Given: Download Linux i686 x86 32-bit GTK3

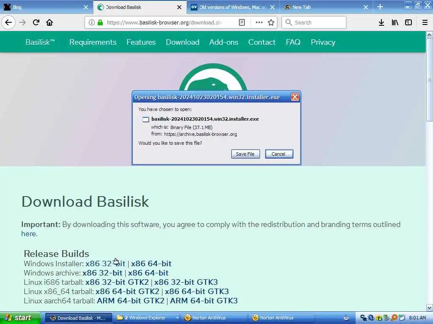Looking at the screenshot, I should tap(186, 282).
